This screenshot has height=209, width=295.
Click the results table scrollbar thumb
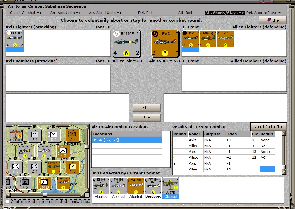(284, 167)
